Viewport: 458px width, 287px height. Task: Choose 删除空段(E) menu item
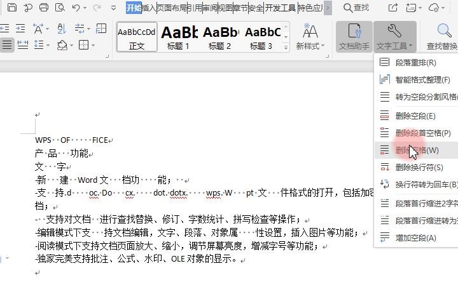tap(416, 116)
